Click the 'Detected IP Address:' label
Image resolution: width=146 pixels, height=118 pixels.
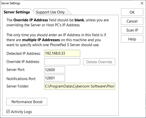(x=24, y=53)
